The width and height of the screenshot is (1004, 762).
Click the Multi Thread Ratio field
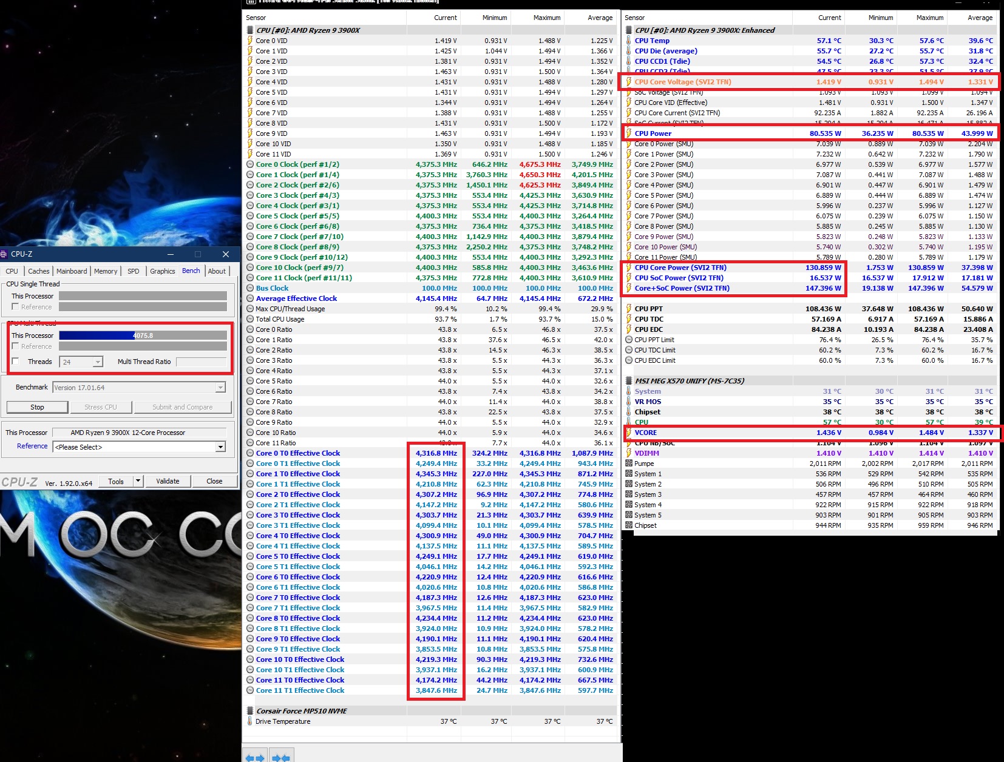point(201,362)
